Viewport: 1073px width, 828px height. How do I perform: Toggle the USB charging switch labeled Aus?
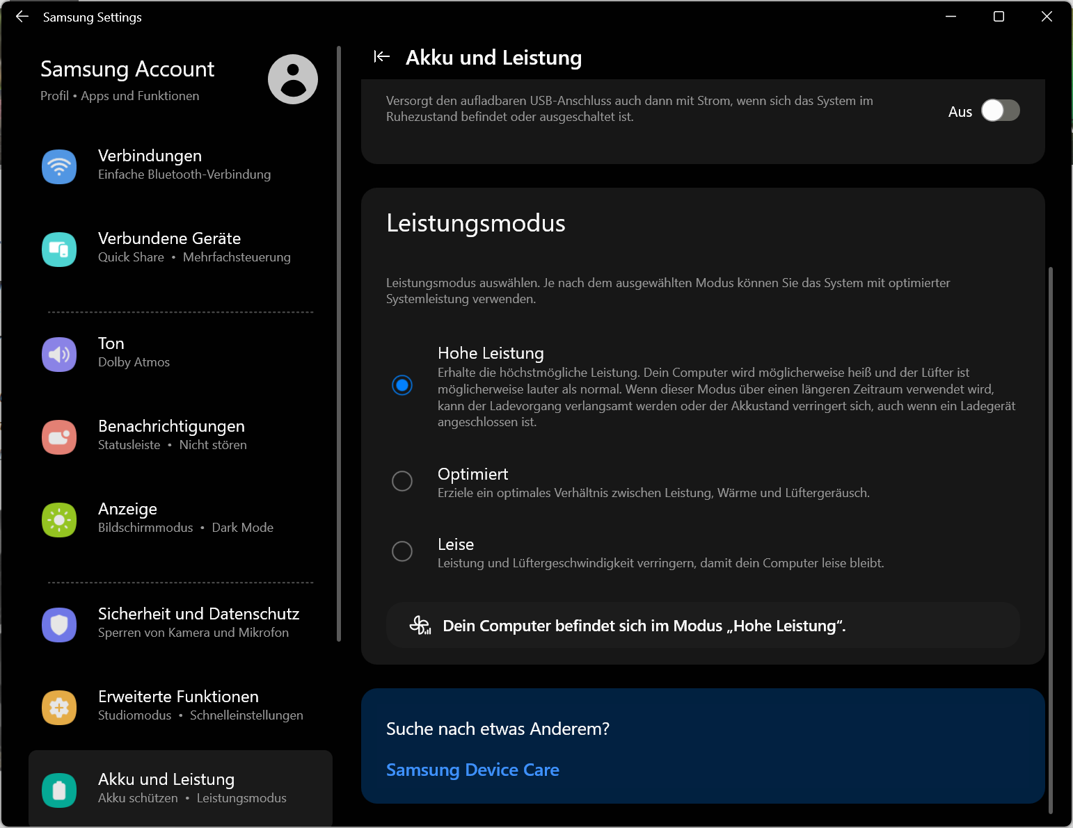pyautogui.click(x=1001, y=111)
